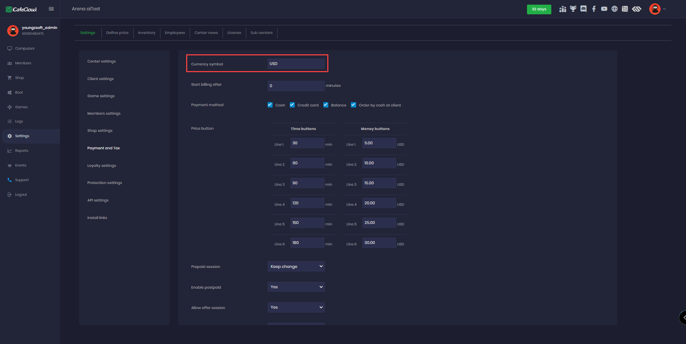The width and height of the screenshot is (686, 344).
Task: Switch to the Define price tab
Action: point(117,33)
